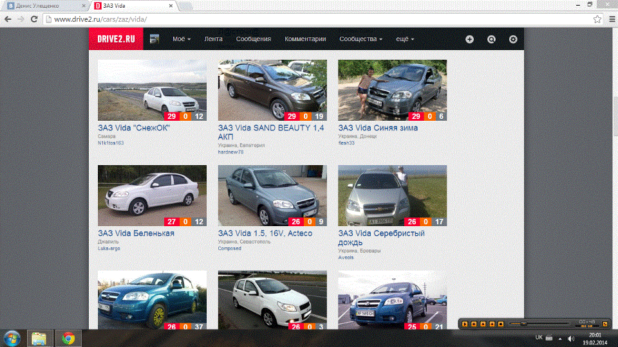
Task: Open user profile flesh33
Action: (x=346, y=143)
